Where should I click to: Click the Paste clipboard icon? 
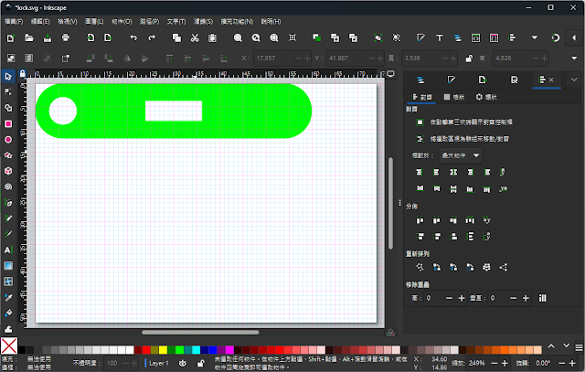[213, 38]
